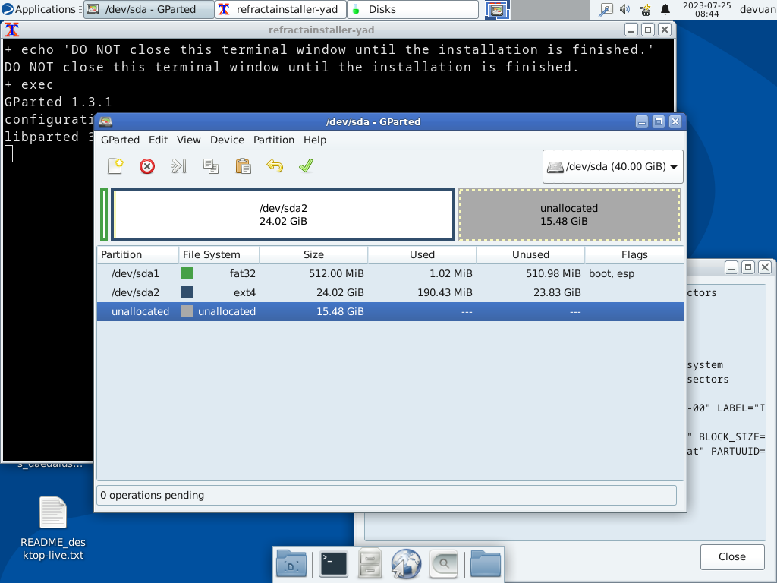
Task: Click the Paste partition toolbar icon
Action: (x=243, y=166)
